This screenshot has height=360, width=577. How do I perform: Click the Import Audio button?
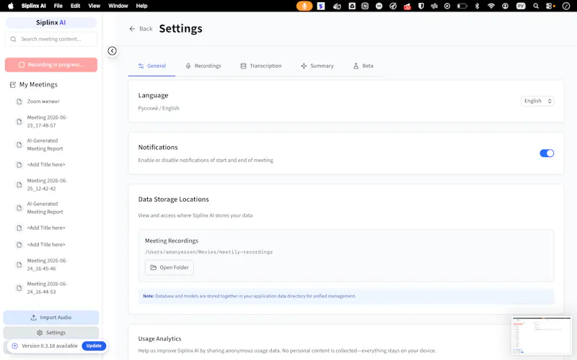tap(51, 318)
